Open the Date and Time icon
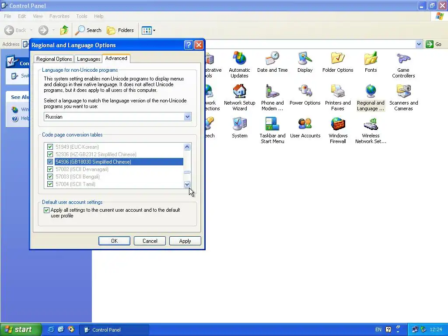 point(272,62)
